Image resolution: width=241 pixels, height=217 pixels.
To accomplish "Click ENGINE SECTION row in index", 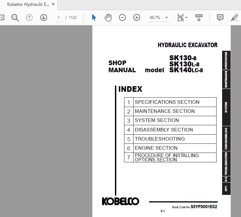I will click(170, 148).
